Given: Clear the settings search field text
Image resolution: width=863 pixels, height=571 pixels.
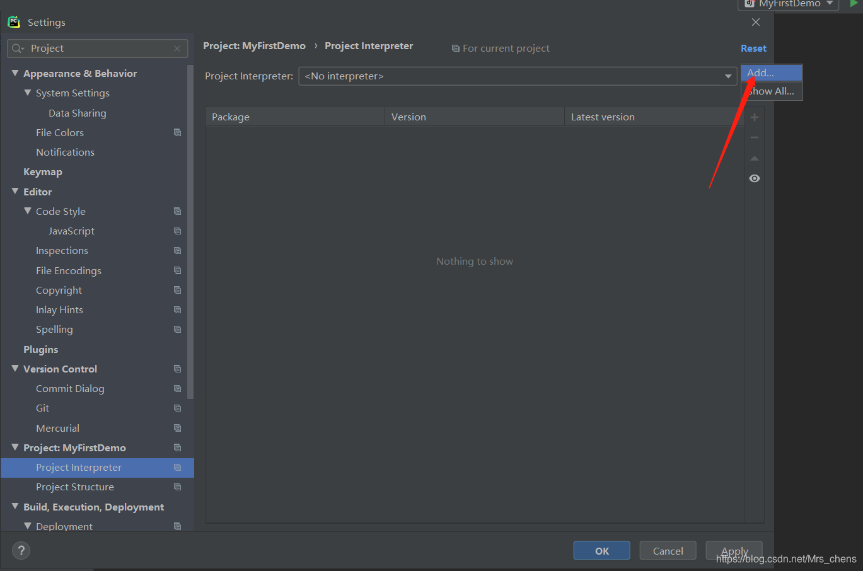Looking at the screenshot, I should point(177,49).
